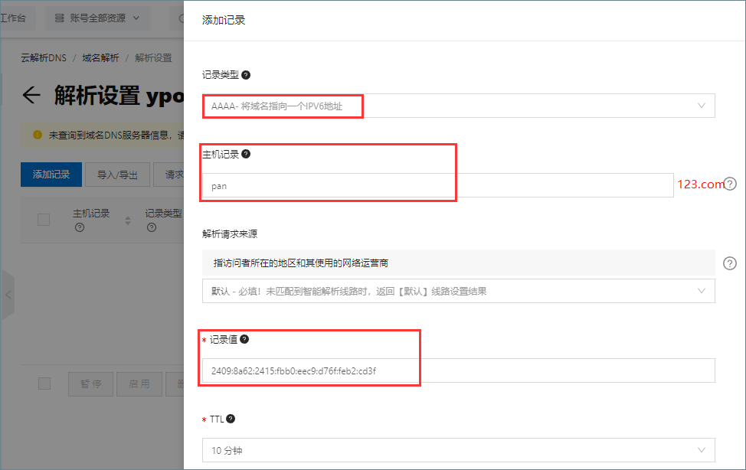Click the help icon beside 主机记录 label

tap(247, 153)
